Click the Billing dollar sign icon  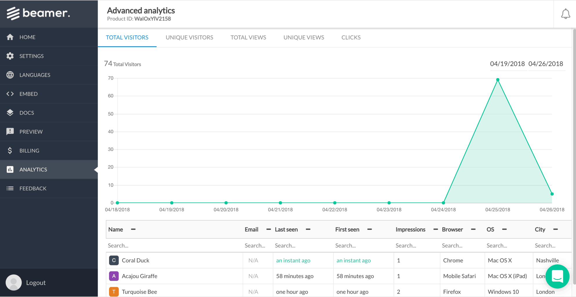tap(10, 151)
